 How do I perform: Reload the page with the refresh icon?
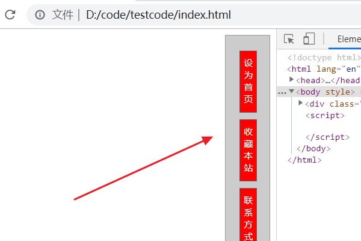(10, 14)
